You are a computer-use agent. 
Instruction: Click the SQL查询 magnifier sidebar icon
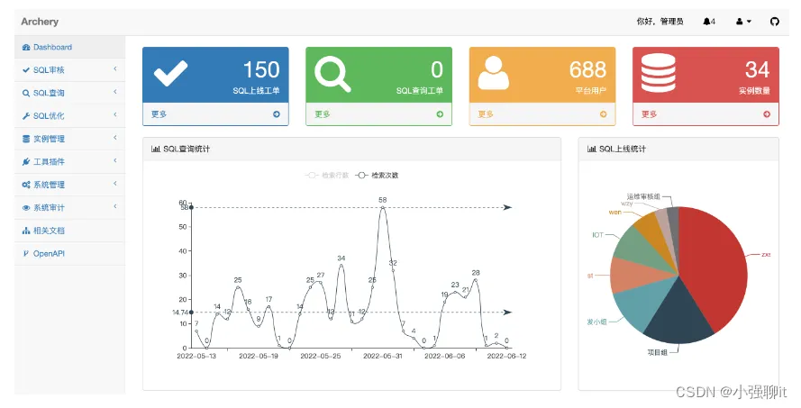click(26, 93)
